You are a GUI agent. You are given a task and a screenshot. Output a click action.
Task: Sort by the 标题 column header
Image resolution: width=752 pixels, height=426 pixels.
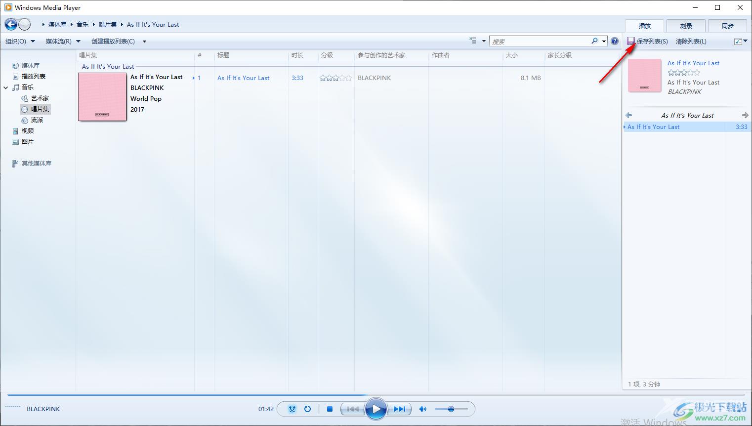[x=251, y=55]
